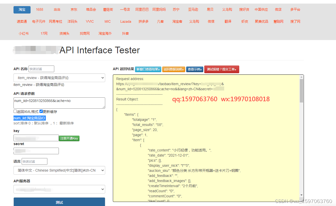Open the 搜好货 tab
The height and width of the screenshot is (206, 336).
[244, 10]
